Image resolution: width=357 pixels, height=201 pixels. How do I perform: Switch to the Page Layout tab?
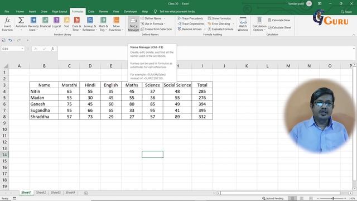(x=60, y=11)
